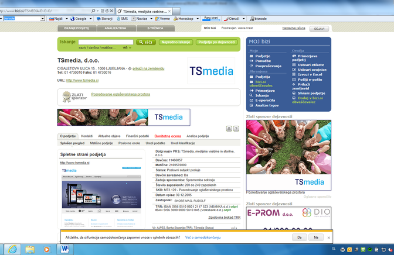394x255 pixels.
Task: Expand the Najdi dropdown arrow
Action: tap(67, 19)
